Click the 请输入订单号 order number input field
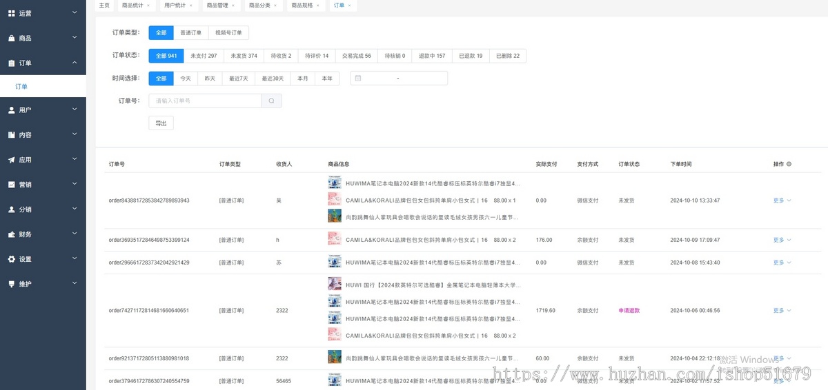This screenshot has height=390, width=828. (205, 101)
